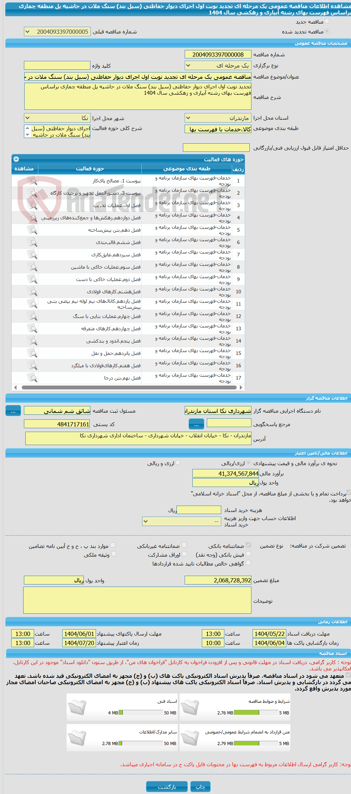351x794 pixels.
Task: Open view icon for row 11 کانال‌های نیم لوله
Action: pyautogui.click(x=32, y=304)
